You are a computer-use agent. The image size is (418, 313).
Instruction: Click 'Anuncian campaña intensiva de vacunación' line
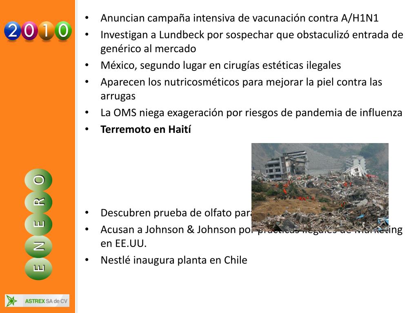click(239, 18)
